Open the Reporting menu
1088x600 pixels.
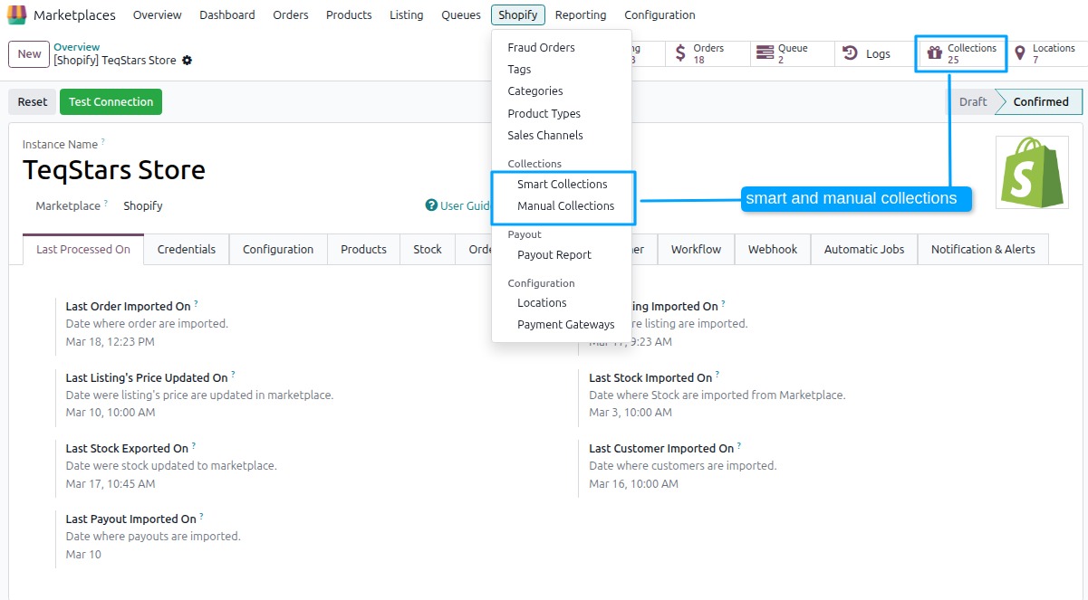coord(581,14)
